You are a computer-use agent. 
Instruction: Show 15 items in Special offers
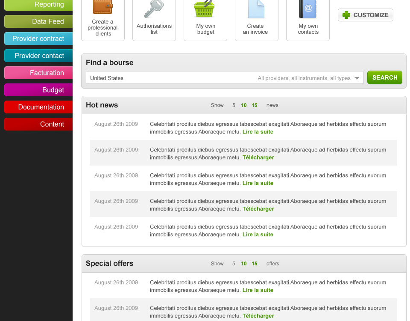click(x=255, y=263)
